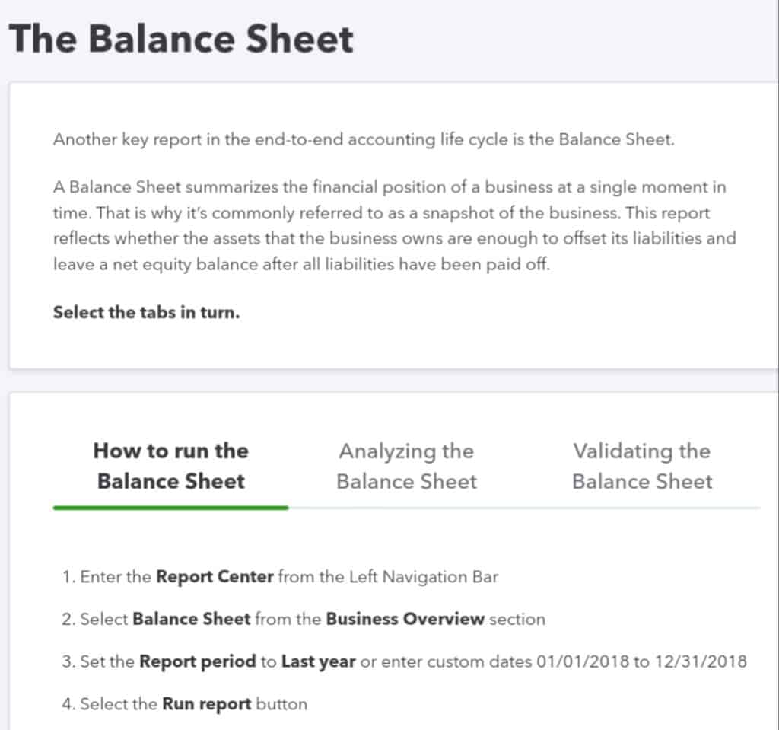This screenshot has height=730, width=779.
Task: Click the step 3 Set the Report period line
Action: pos(405,662)
